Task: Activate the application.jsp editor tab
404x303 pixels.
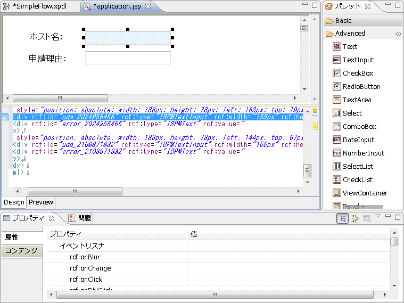Action: (117, 6)
